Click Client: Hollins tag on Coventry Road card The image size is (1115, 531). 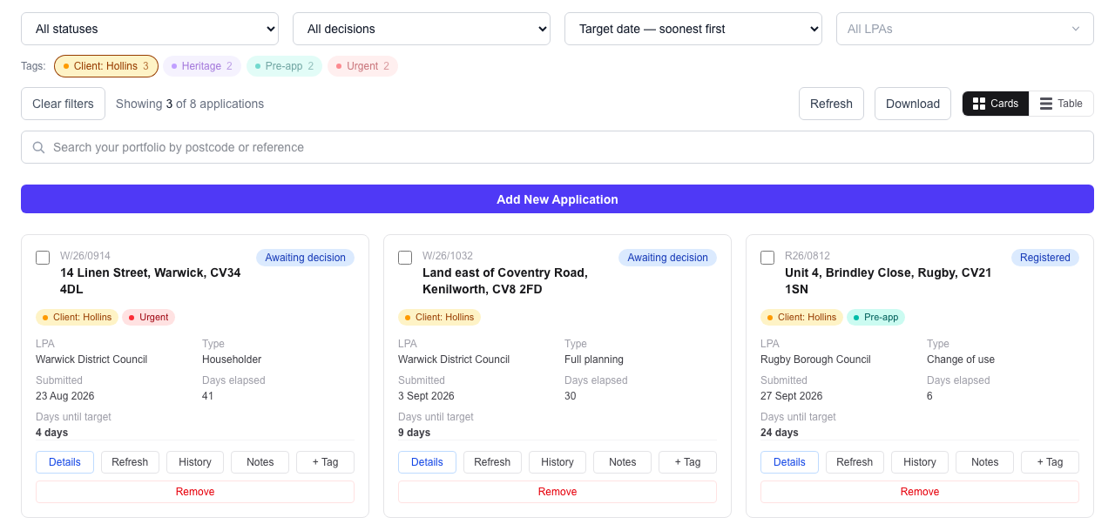(439, 317)
